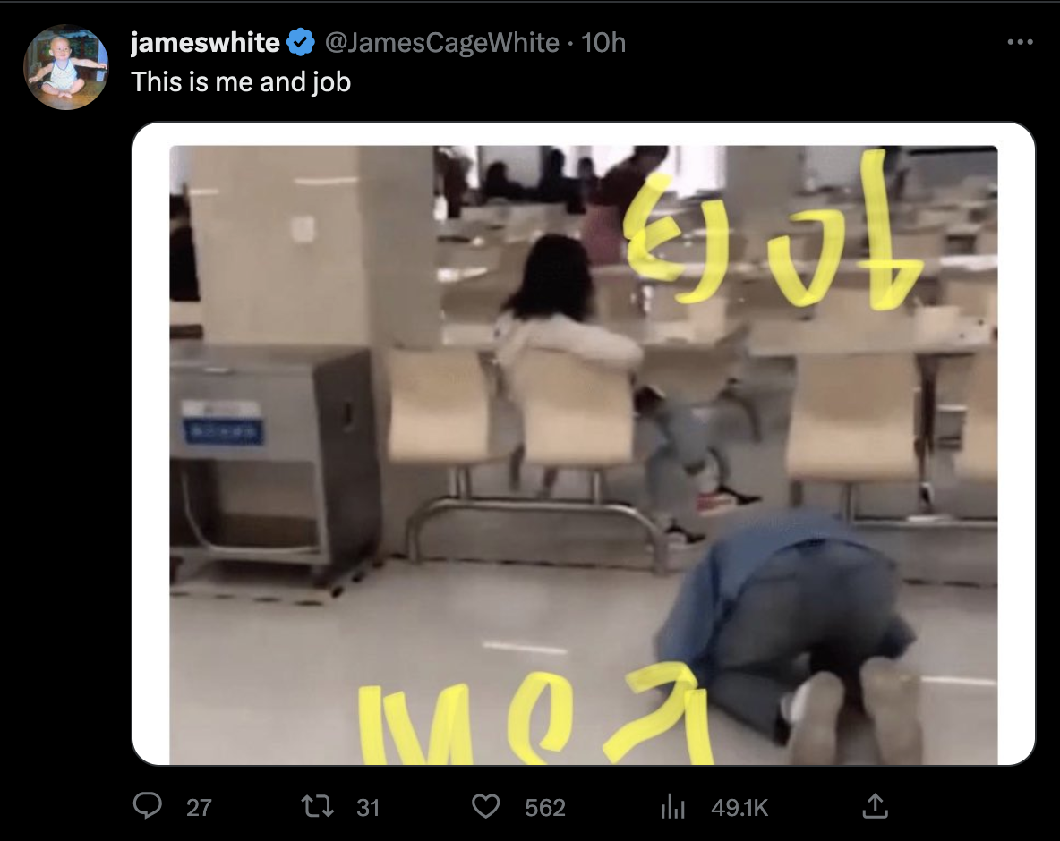Open jameswhite baby profile picture
Screen dimensions: 1060x841
(65, 67)
